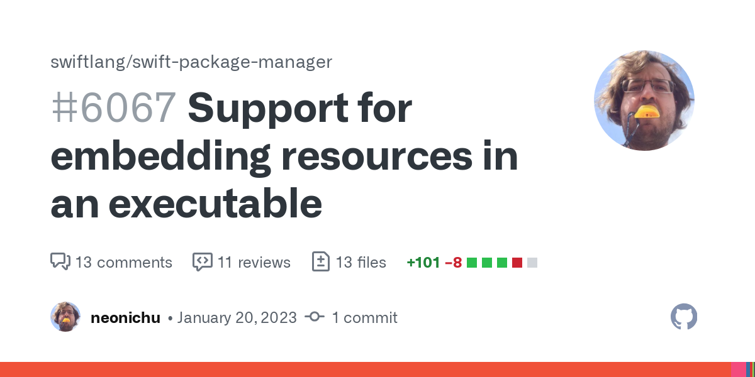Select the 13 files label
The height and width of the screenshot is (377, 755).
[x=361, y=262]
